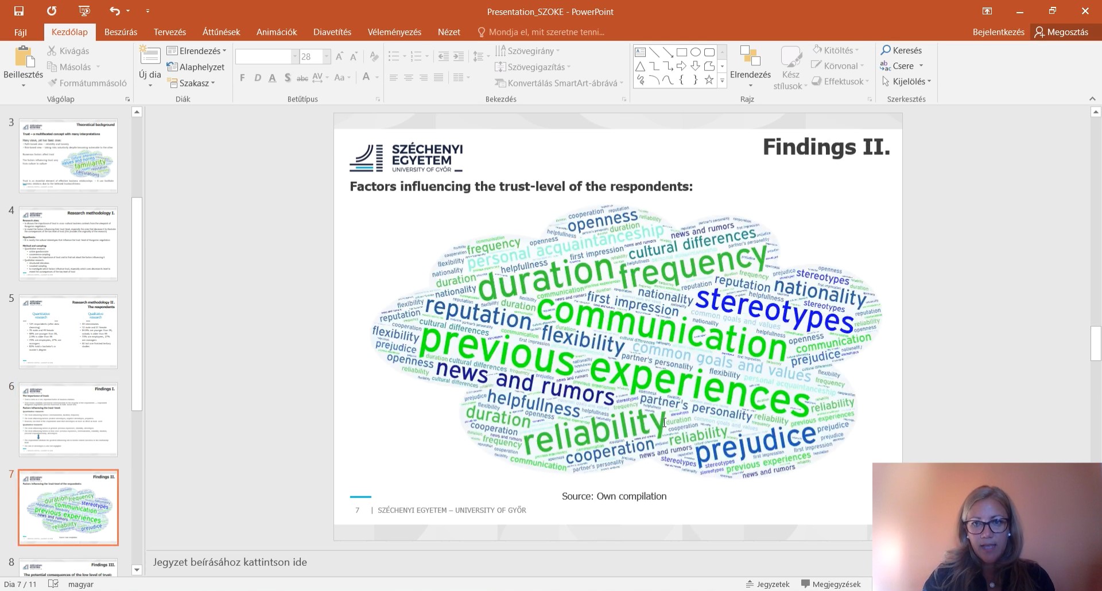Image resolution: width=1102 pixels, height=591 pixels.
Task: Clear all formatting eraser icon
Action: [374, 56]
